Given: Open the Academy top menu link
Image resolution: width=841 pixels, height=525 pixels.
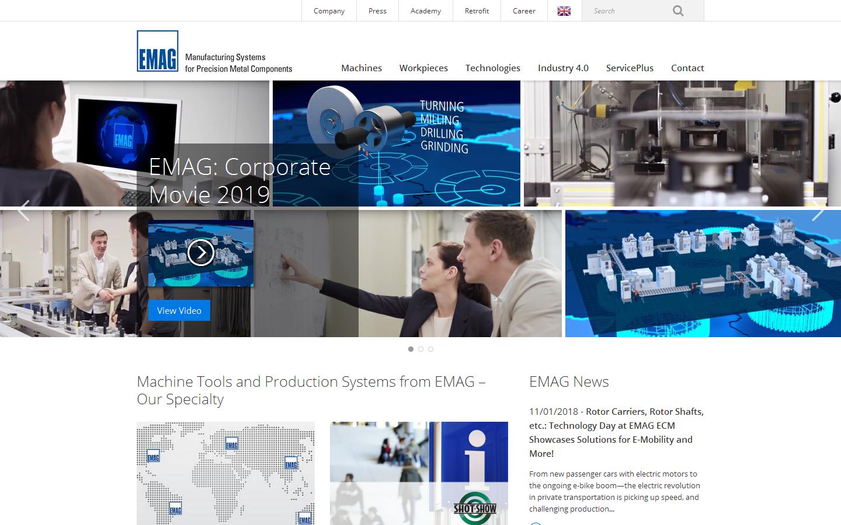Looking at the screenshot, I should tap(426, 10).
